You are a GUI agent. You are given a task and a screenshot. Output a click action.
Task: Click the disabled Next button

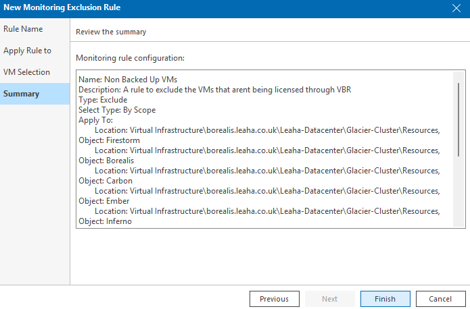click(x=330, y=299)
